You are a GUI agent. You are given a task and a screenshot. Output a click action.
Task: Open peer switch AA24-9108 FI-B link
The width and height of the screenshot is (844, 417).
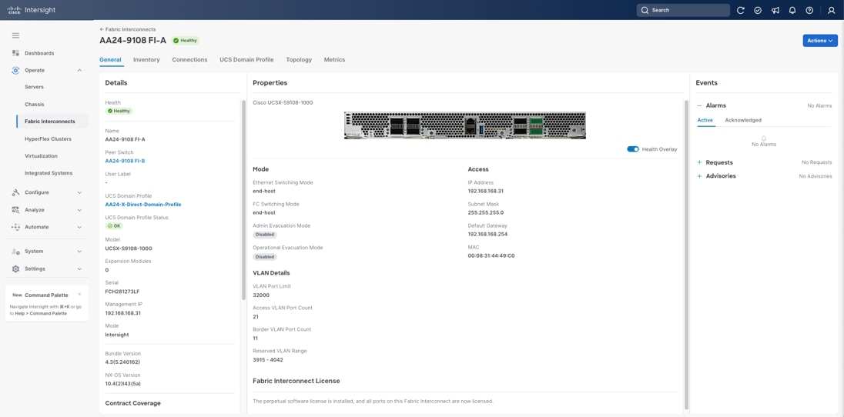coord(125,161)
